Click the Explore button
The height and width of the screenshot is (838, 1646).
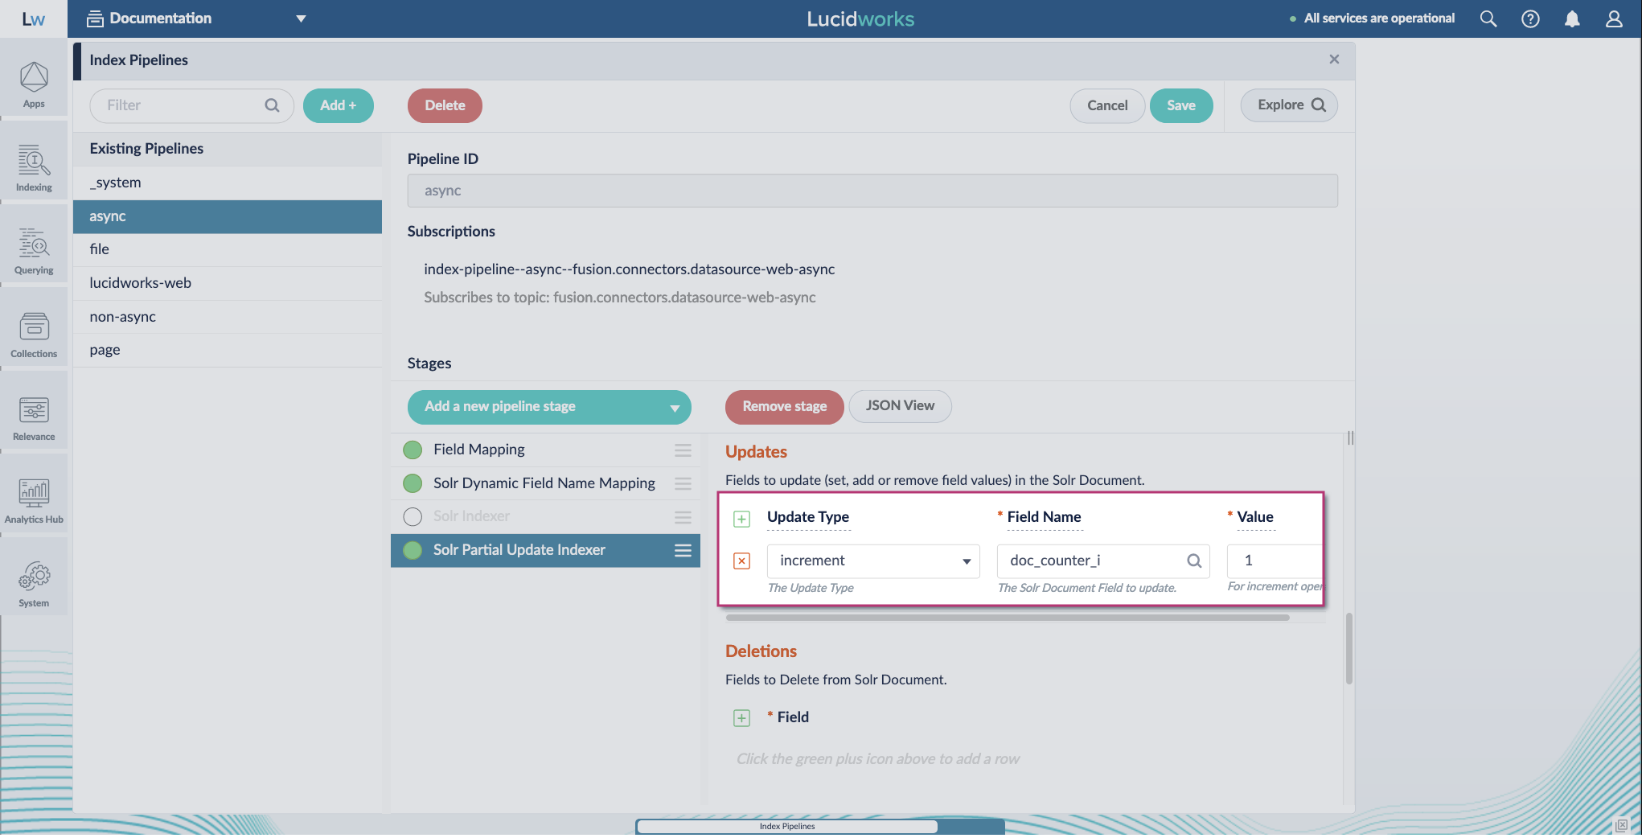(1289, 105)
